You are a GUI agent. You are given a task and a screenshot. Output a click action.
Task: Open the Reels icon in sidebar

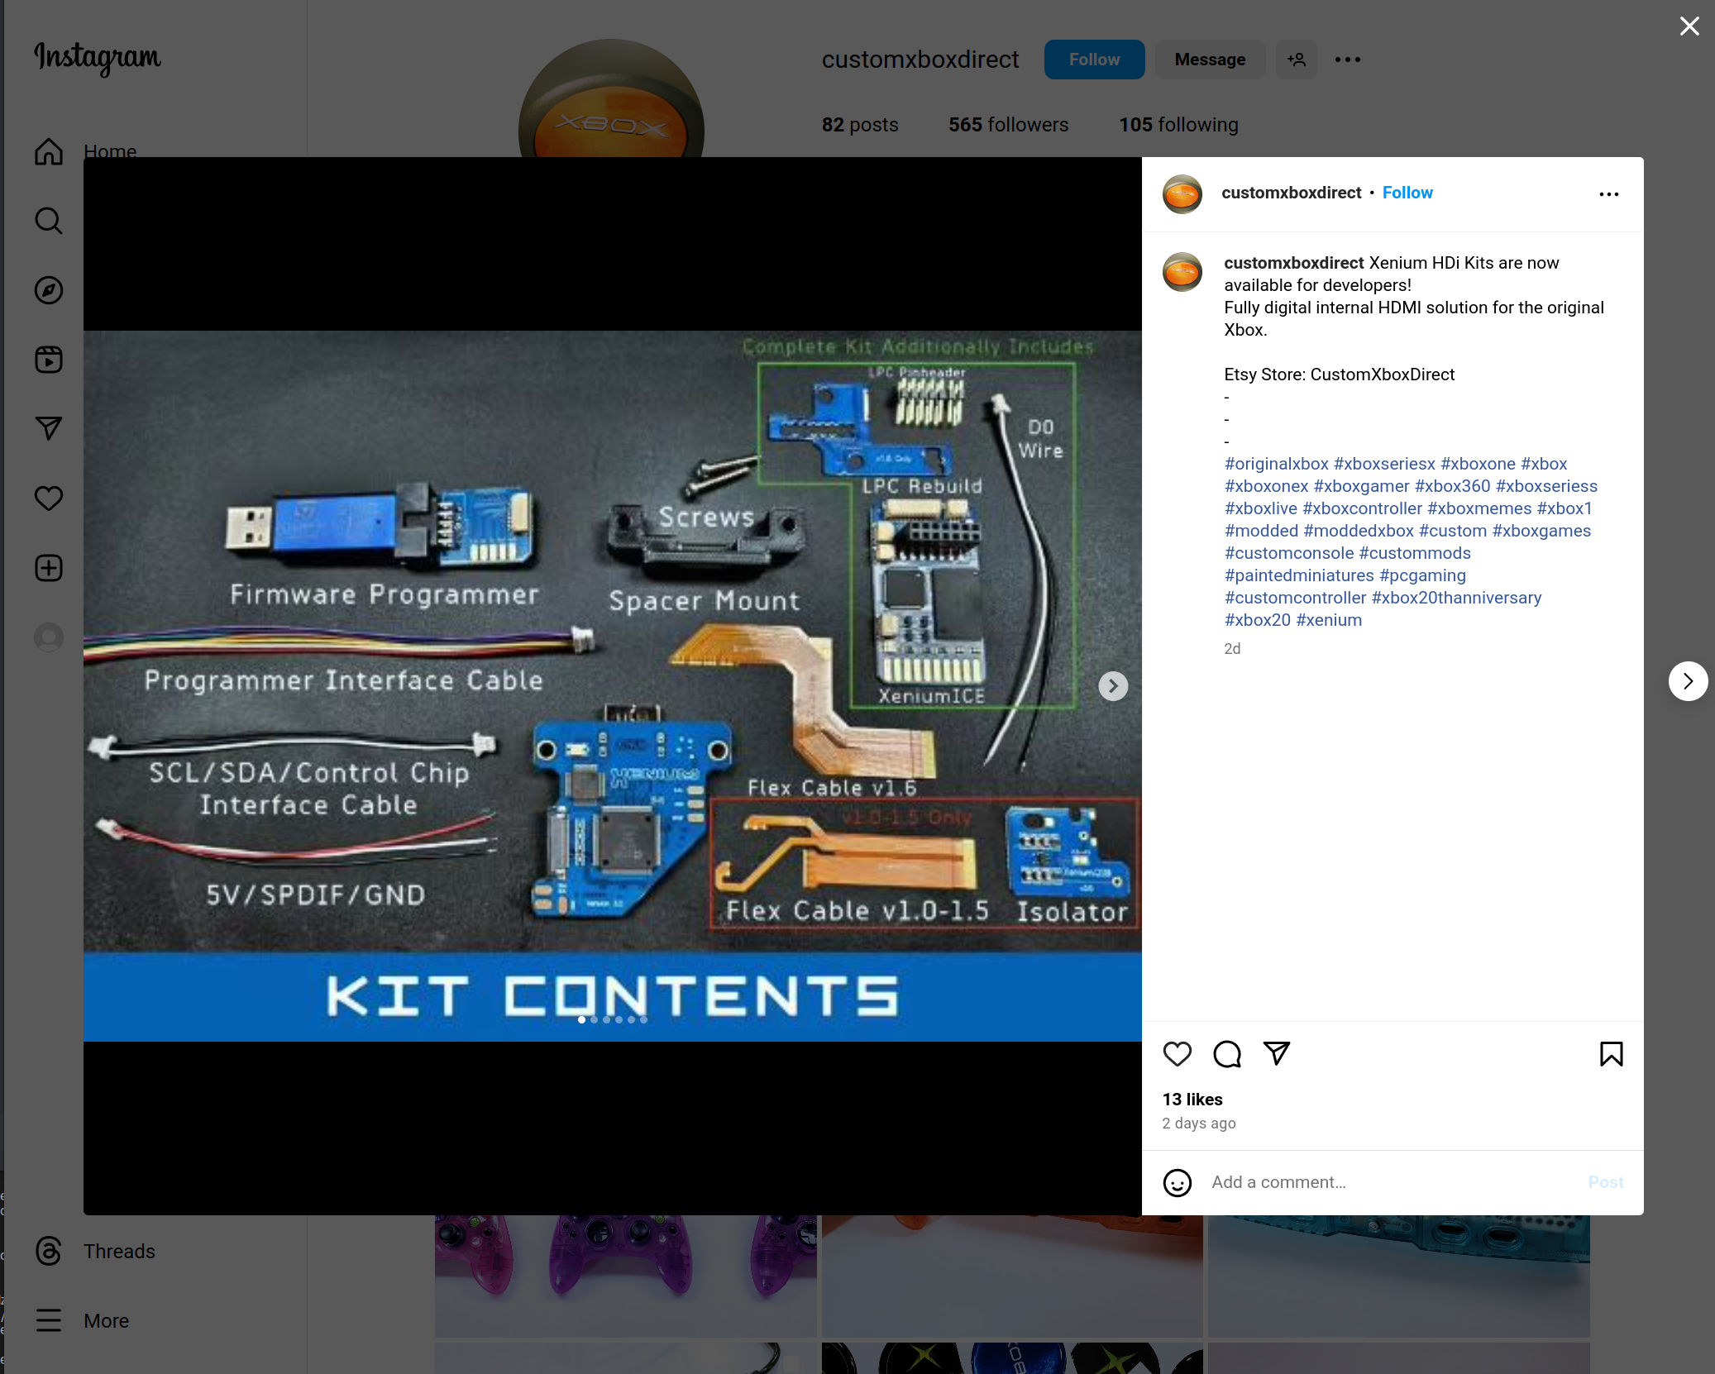[49, 360]
